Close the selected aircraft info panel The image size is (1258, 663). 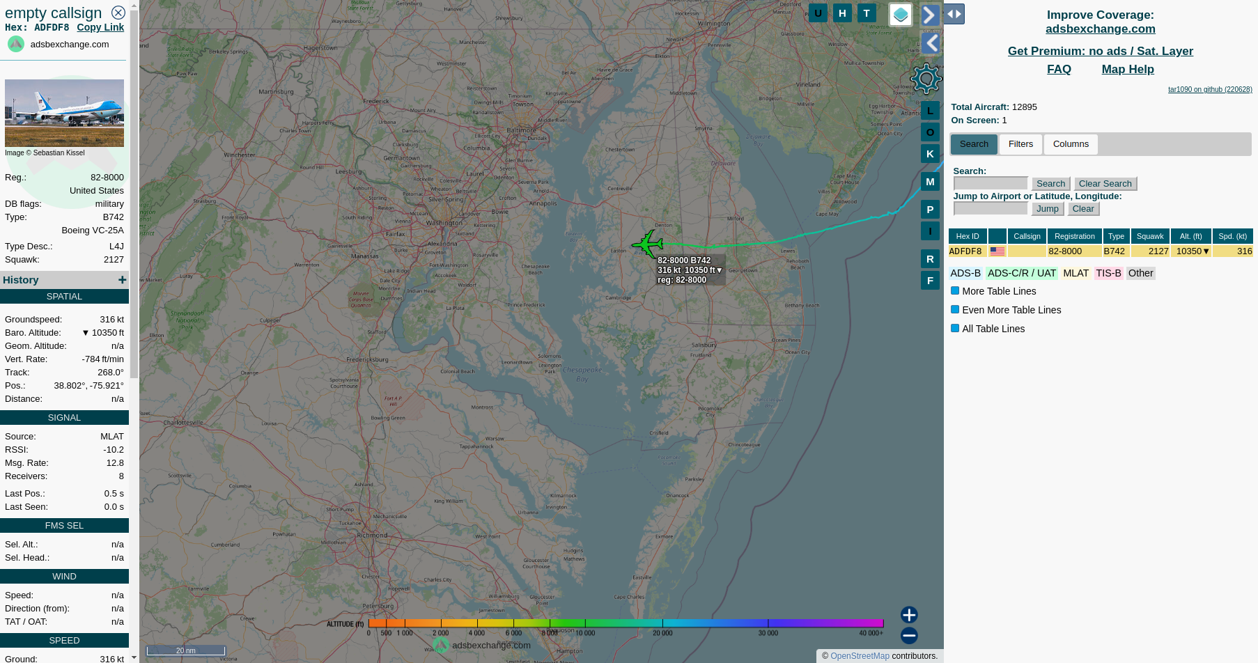(118, 13)
